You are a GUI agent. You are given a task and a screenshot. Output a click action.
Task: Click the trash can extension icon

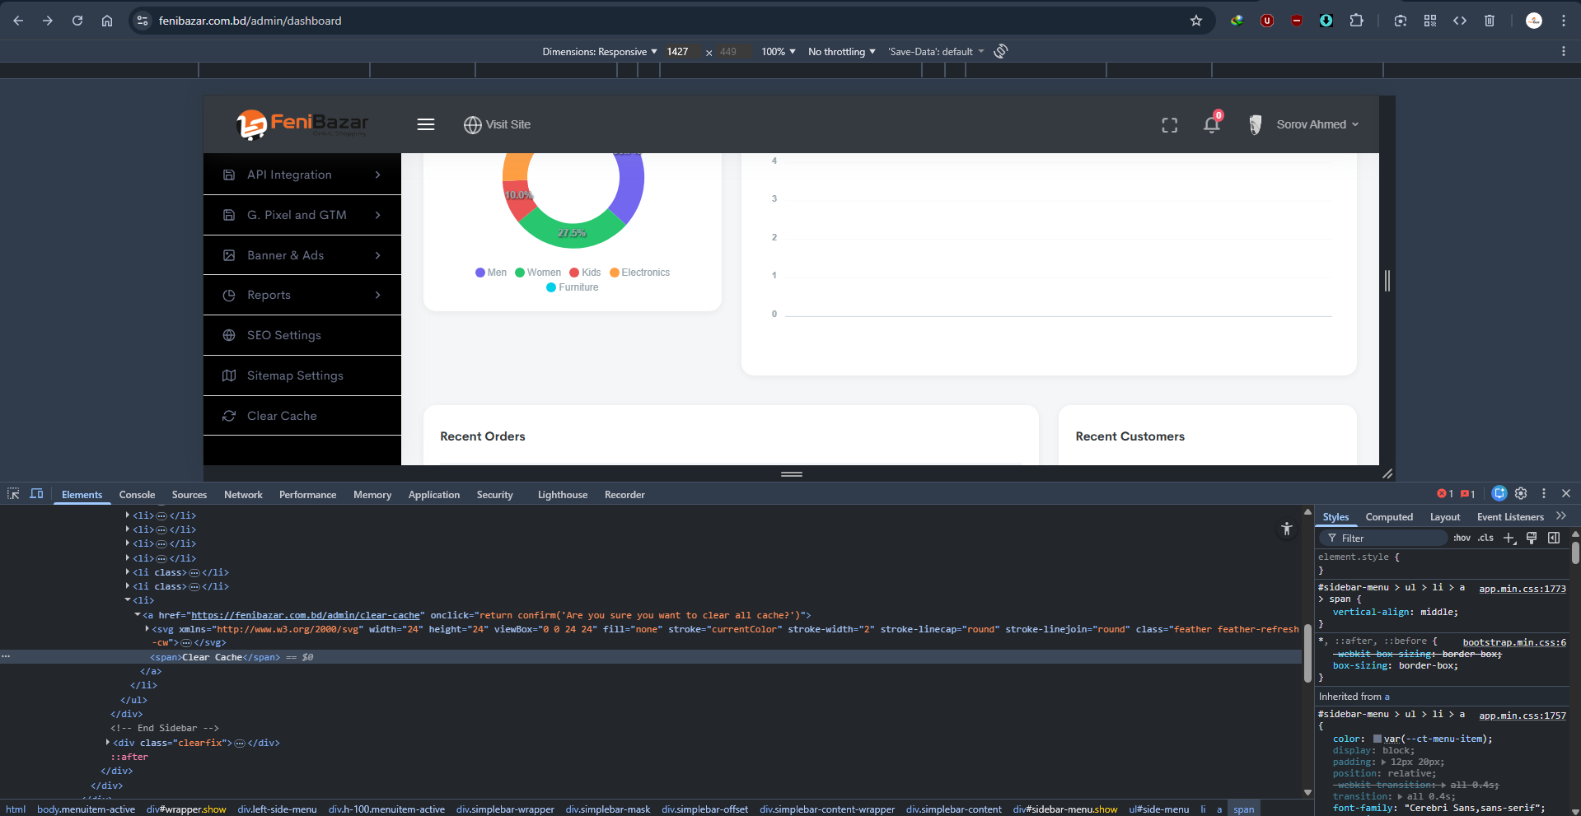[x=1490, y=21]
